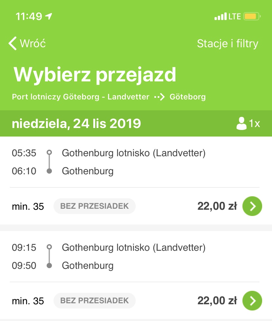The width and height of the screenshot is (272, 321).
Task: Edit the Port lotniczy Göteborg - Landvetter origin
Action: [x=80, y=96]
